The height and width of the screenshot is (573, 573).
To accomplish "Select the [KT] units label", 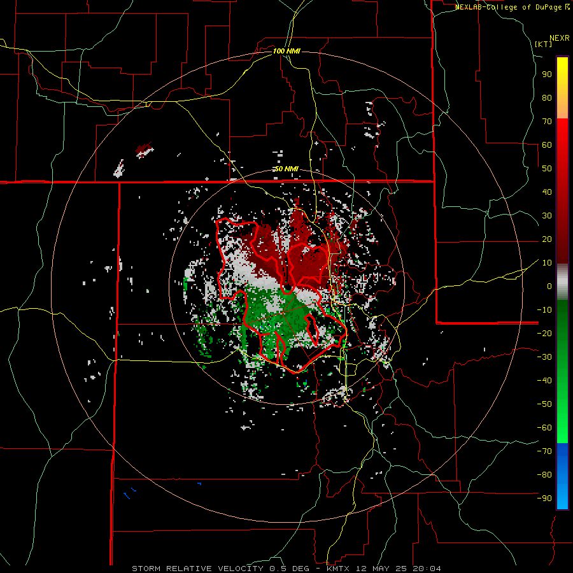I will 543,44.
